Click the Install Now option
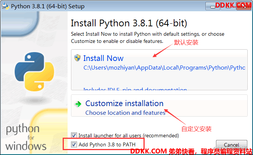The height and width of the screenshot is (155, 253). click(159, 70)
